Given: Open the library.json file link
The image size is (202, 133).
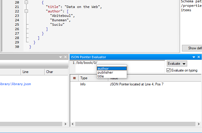Looking at the screenshot, I should [15, 84].
